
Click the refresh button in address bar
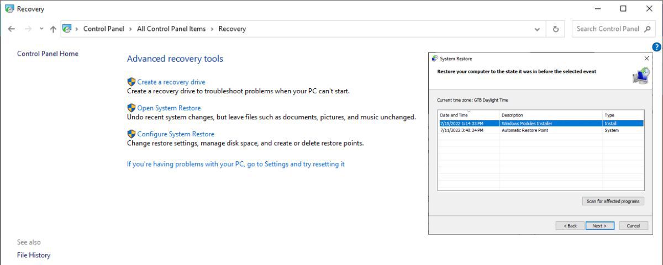[555, 29]
